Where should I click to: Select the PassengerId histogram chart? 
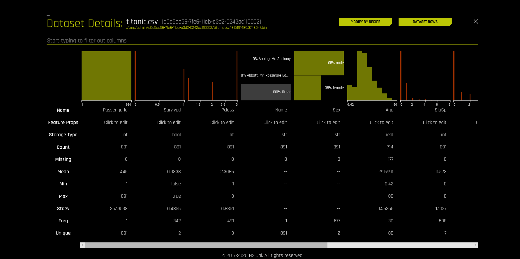[x=106, y=76]
